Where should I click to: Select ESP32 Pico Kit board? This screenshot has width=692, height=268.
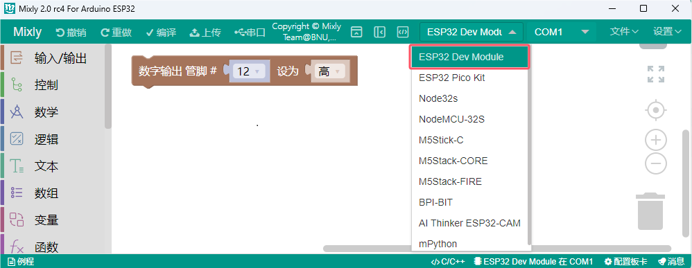point(469,78)
